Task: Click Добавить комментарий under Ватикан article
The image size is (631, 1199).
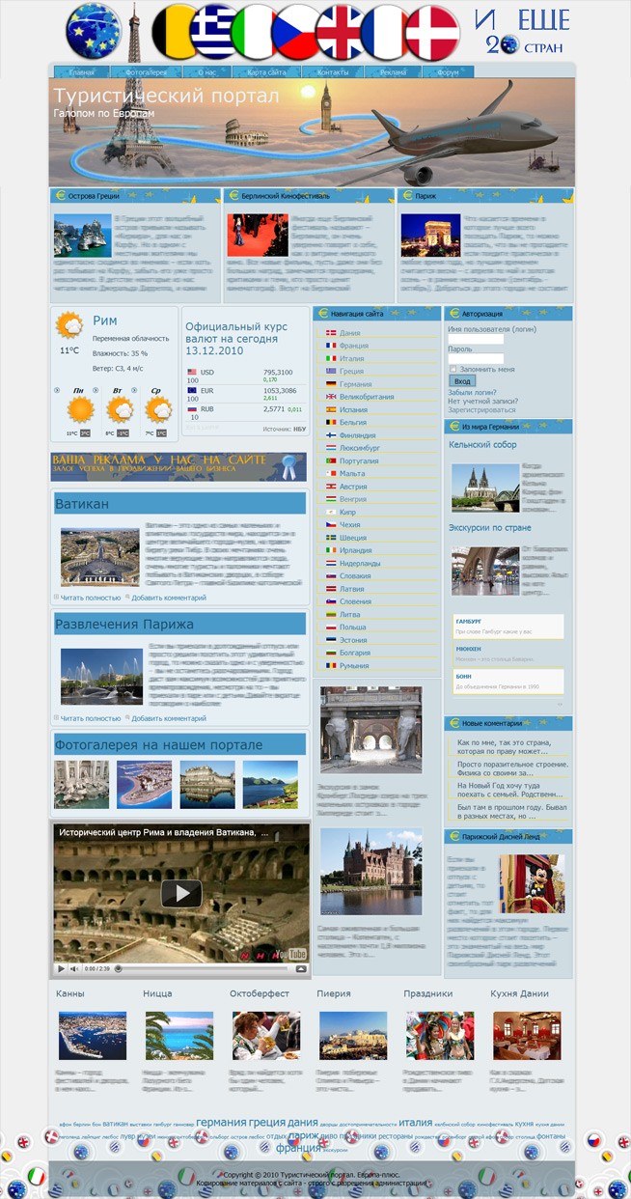Action: click(169, 598)
